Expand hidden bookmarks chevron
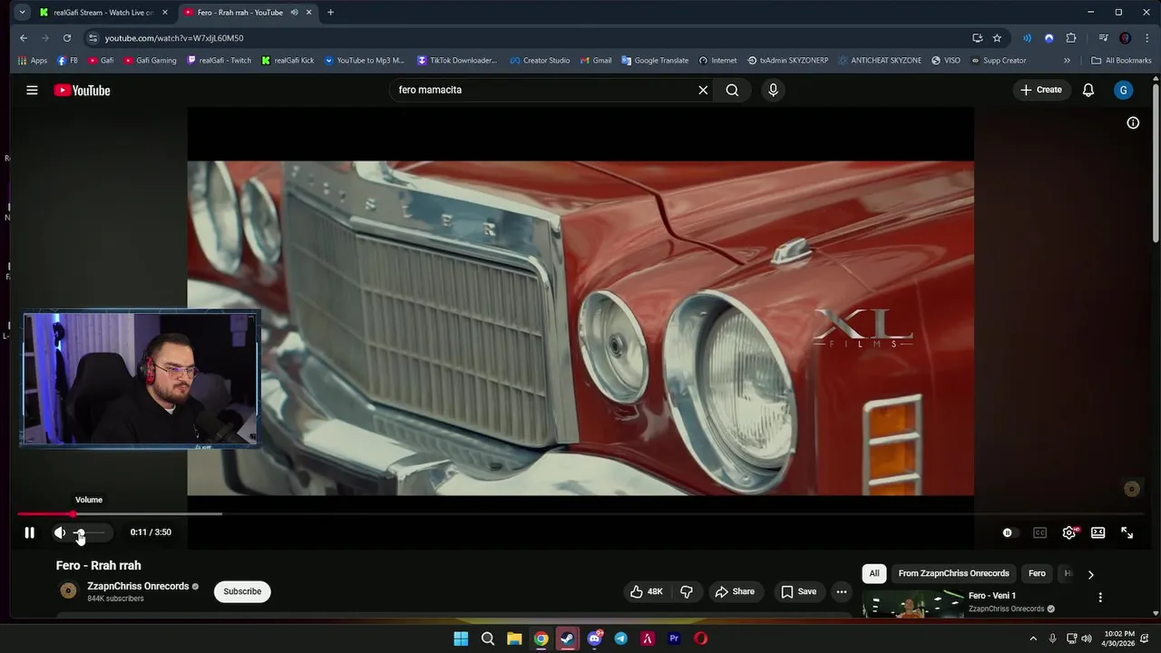 (1067, 61)
